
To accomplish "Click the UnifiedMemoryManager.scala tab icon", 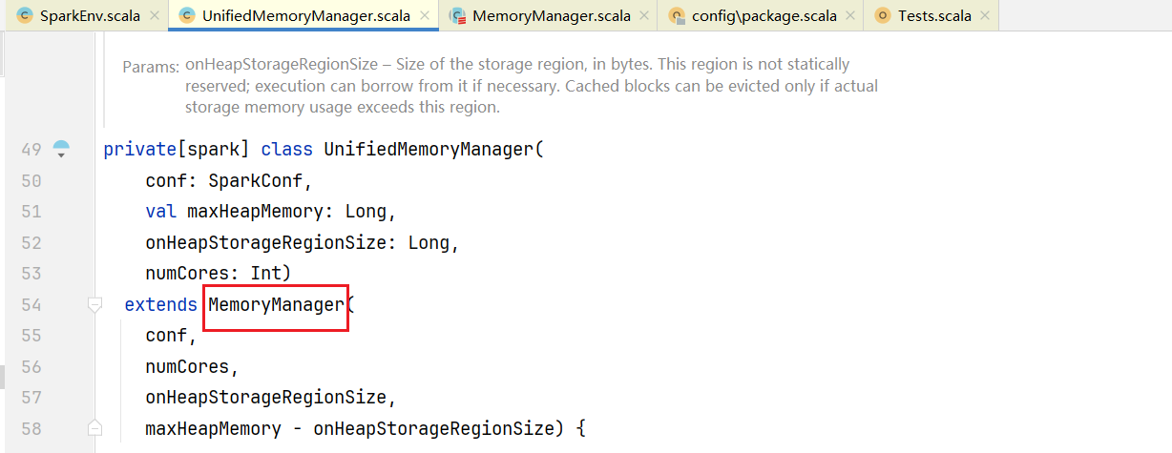I will click(186, 15).
